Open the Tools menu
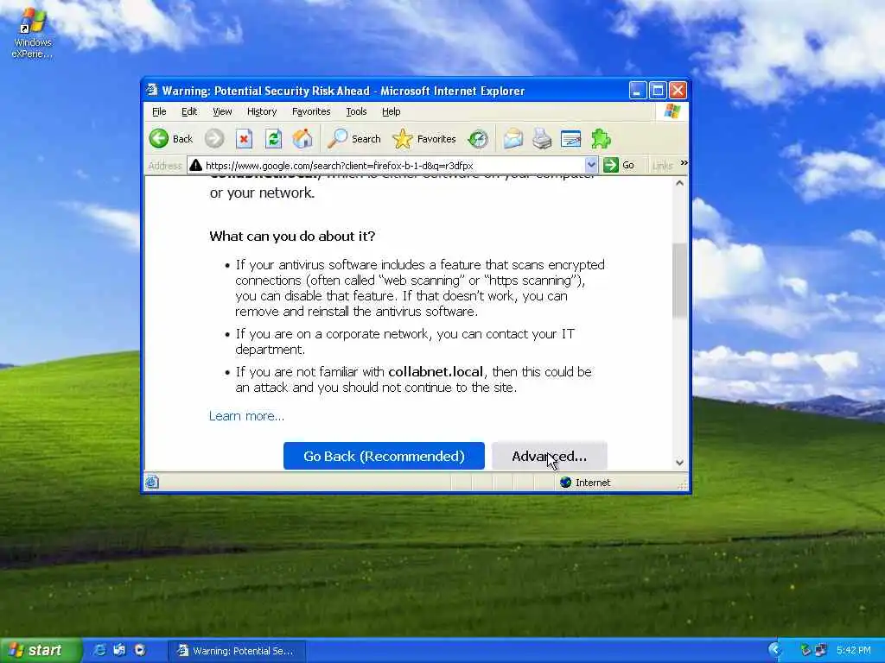The width and height of the screenshot is (885, 663). pos(356,111)
